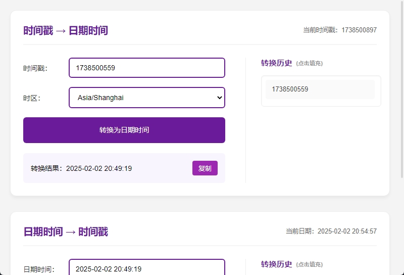This screenshot has width=404, height=275.
Task: Click the conversion result 2025-02-02 20:49:19
Action: click(99, 168)
